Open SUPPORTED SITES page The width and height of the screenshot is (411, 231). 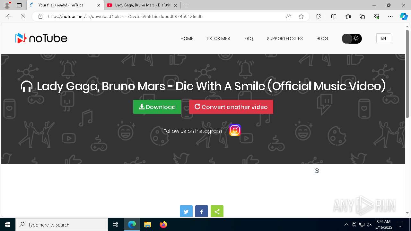point(285,38)
